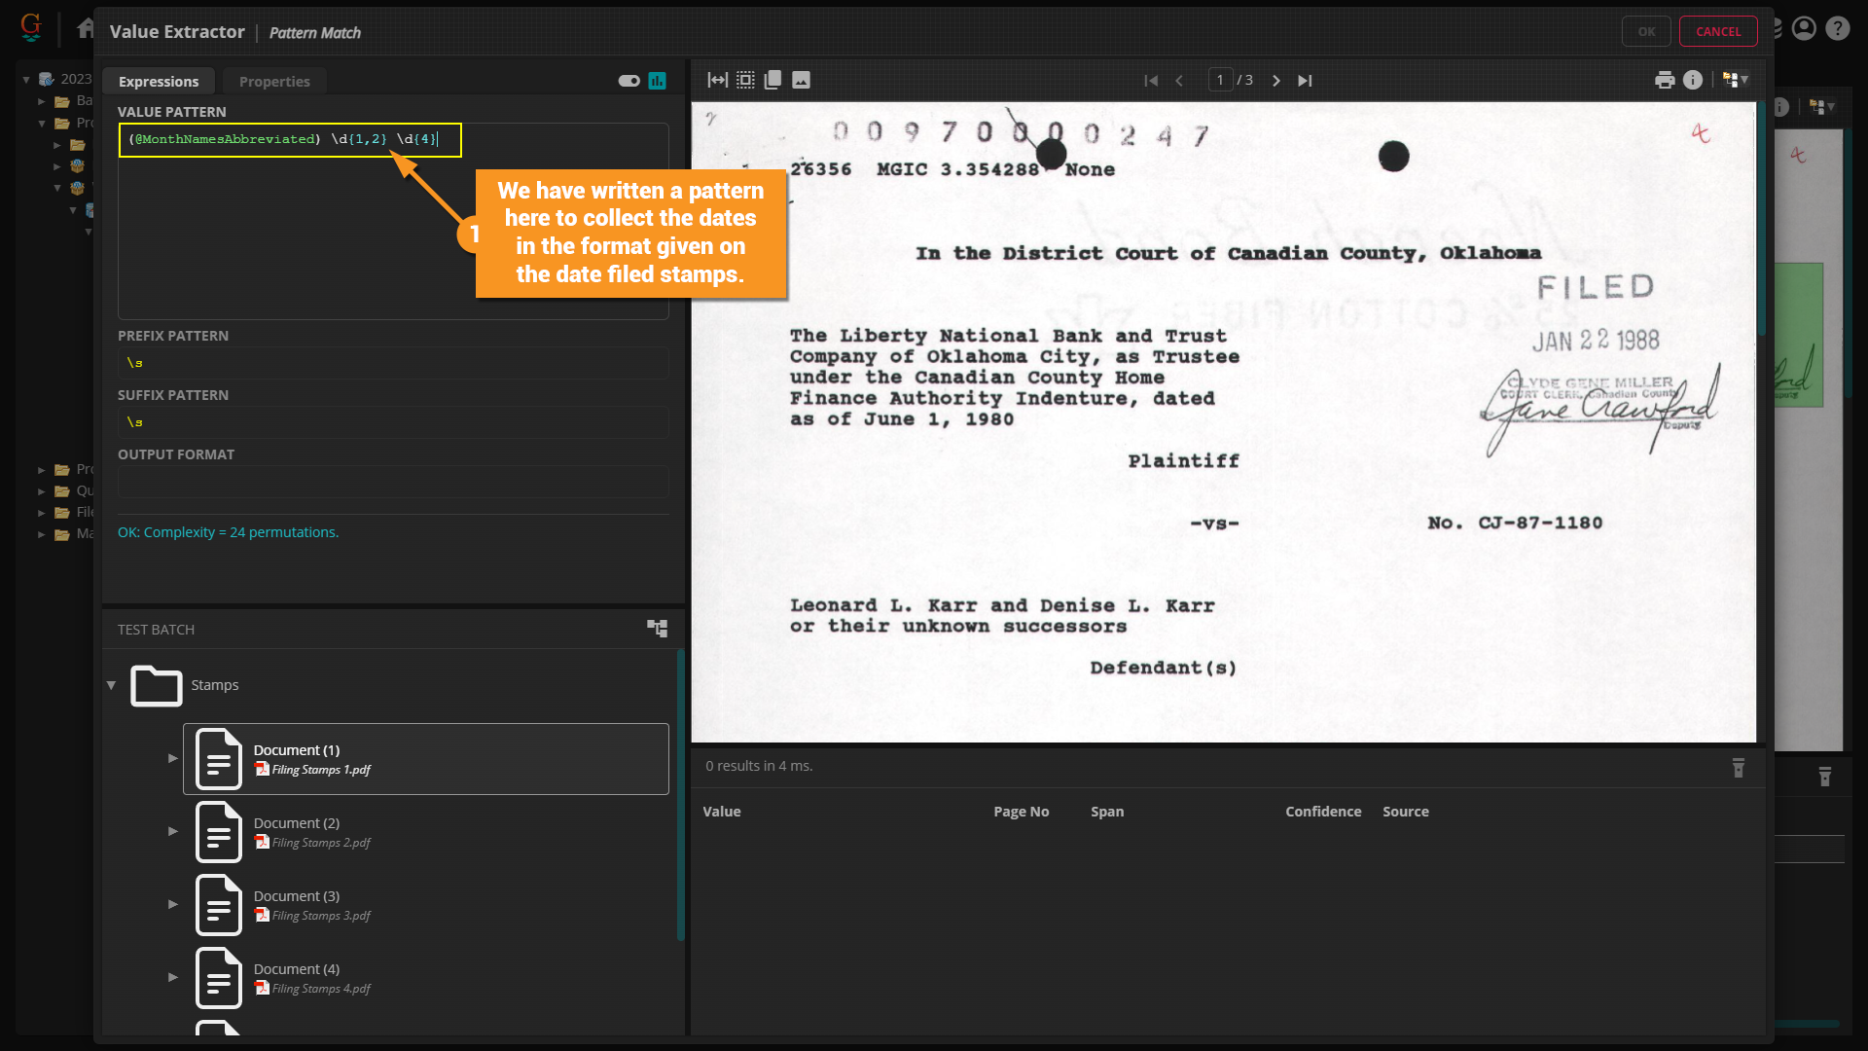Expand Document (2) Filing Stamps 2.pdf
The height and width of the screenshot is (1051, 1868).
(x=173, y=831)
